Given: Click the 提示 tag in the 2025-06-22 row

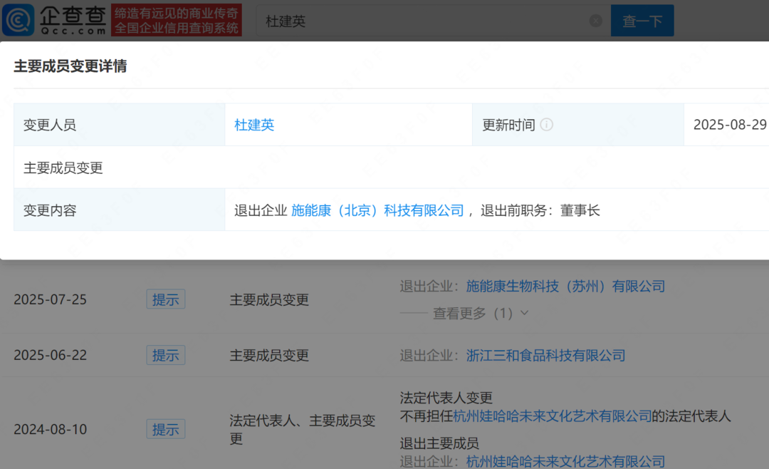Looking at the screenshot, I should [166, 355].
